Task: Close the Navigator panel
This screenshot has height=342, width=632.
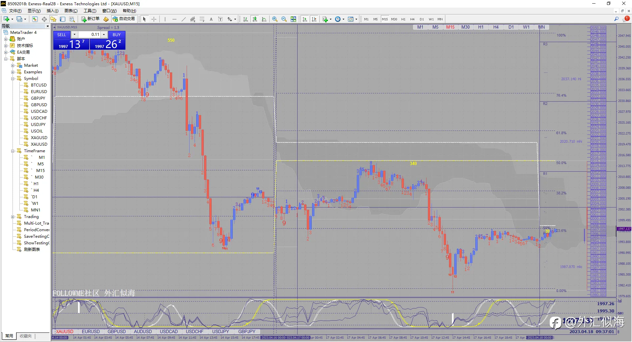Action: 48,26
